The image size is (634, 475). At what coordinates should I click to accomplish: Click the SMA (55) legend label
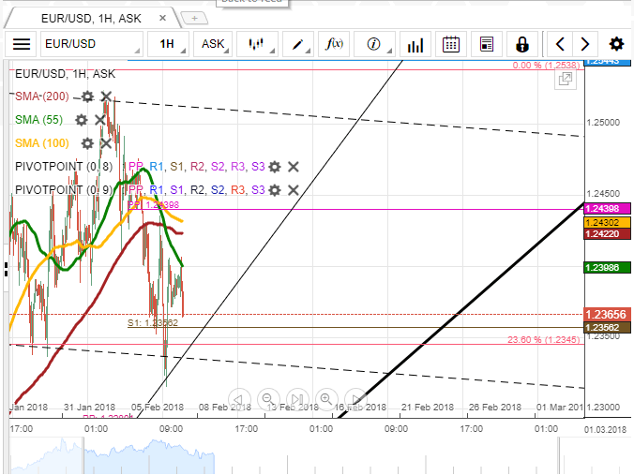[38, 120]
